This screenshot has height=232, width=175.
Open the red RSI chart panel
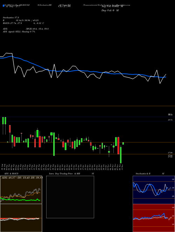tap(154, 218)
